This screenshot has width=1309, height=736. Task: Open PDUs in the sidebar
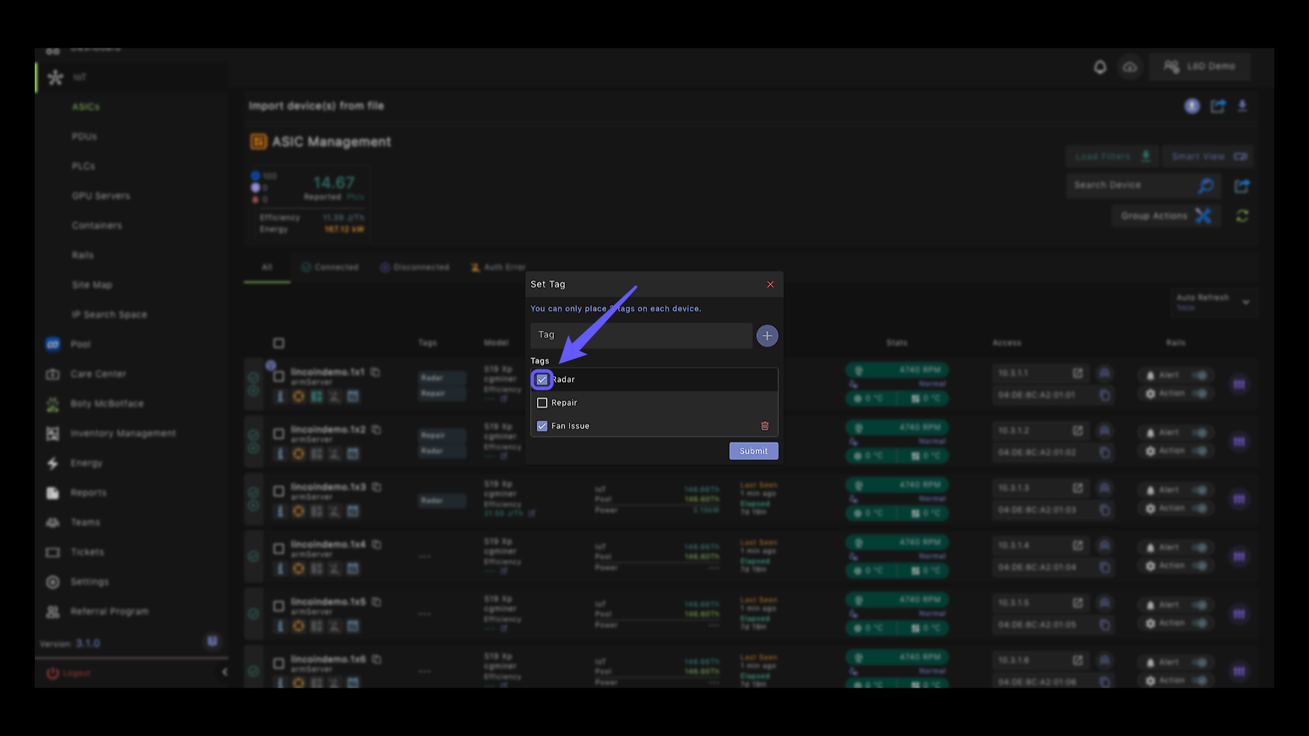point(85,137)
